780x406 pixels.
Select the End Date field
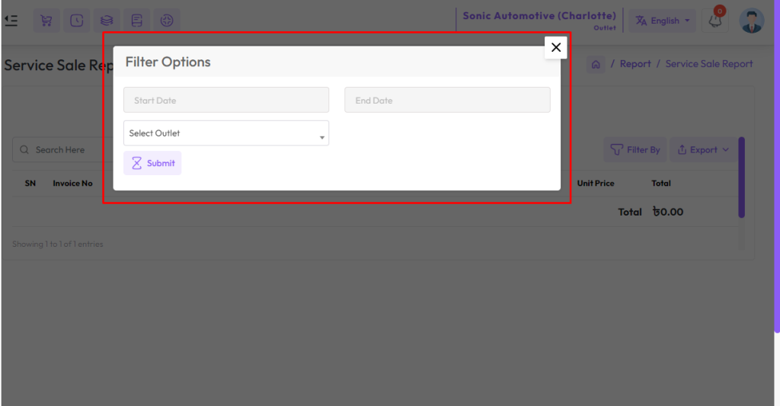coord(447,100)
